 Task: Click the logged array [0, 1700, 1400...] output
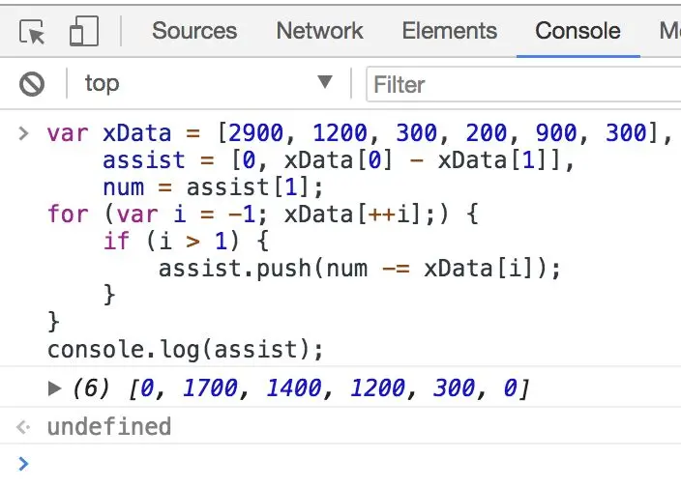(x=329, y=388)
